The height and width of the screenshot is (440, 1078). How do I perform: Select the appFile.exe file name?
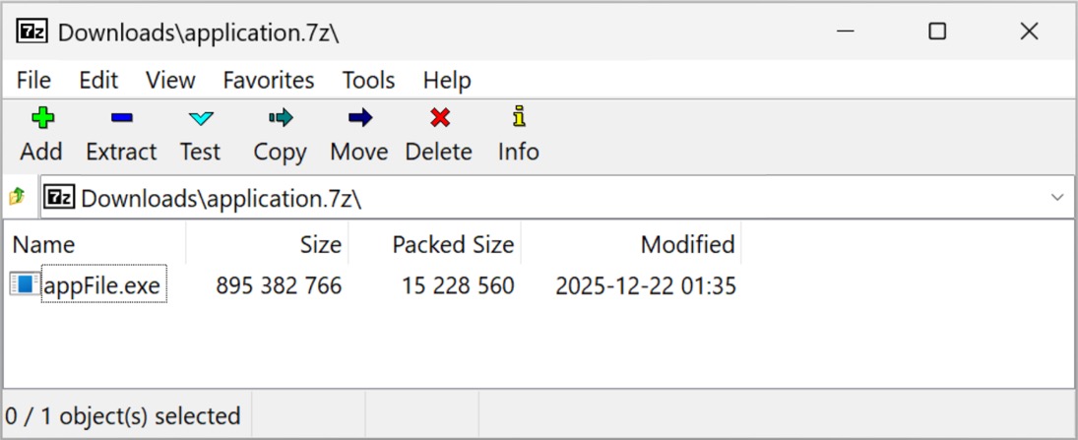click(102, 286)
